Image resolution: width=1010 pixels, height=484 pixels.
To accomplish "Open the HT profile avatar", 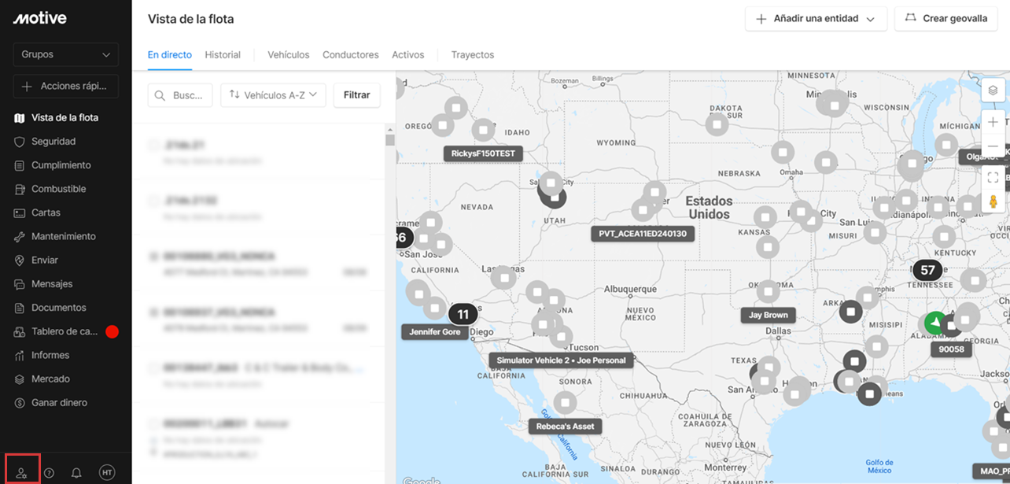I will (x=107, y=472).
